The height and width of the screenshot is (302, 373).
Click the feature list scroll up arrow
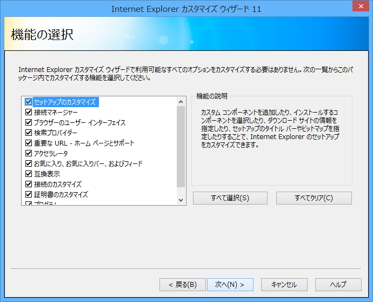click(x=181, y=102)
